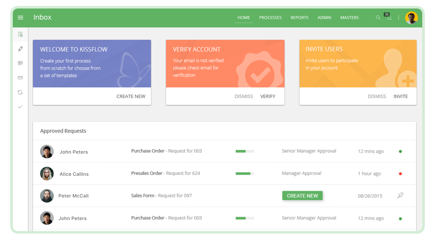Click progress bar on first Purchase Order row

(245, 151)
